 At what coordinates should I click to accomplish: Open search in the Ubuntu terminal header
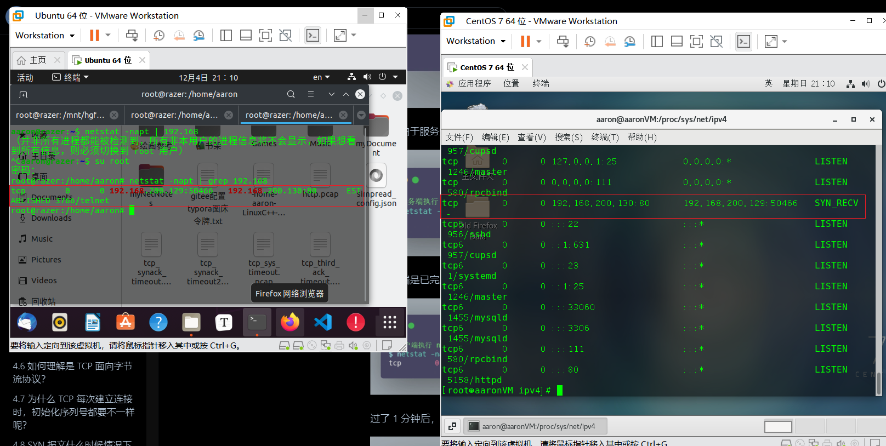click(291, 94)
